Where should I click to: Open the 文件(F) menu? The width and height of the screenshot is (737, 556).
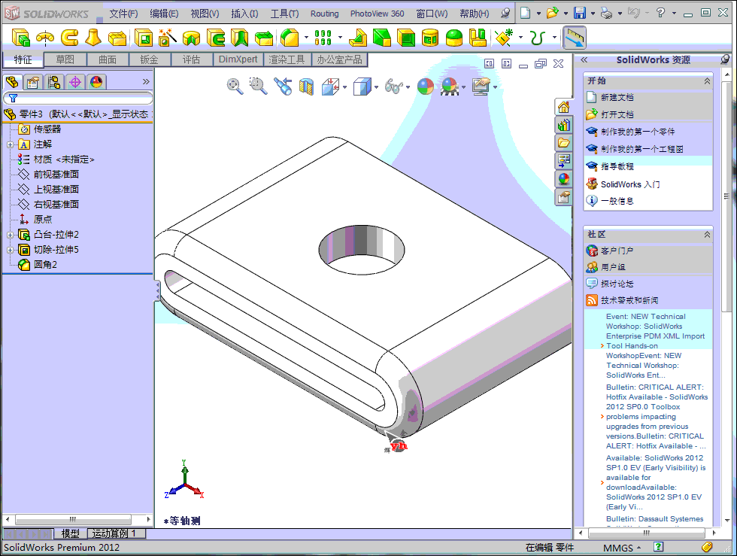[123, 14]
